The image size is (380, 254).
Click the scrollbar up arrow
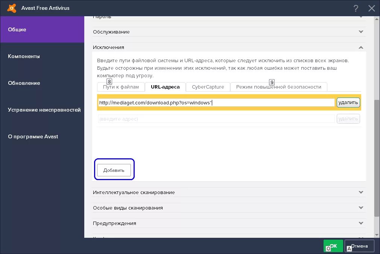pyautogui.click(x=377, y=19)
